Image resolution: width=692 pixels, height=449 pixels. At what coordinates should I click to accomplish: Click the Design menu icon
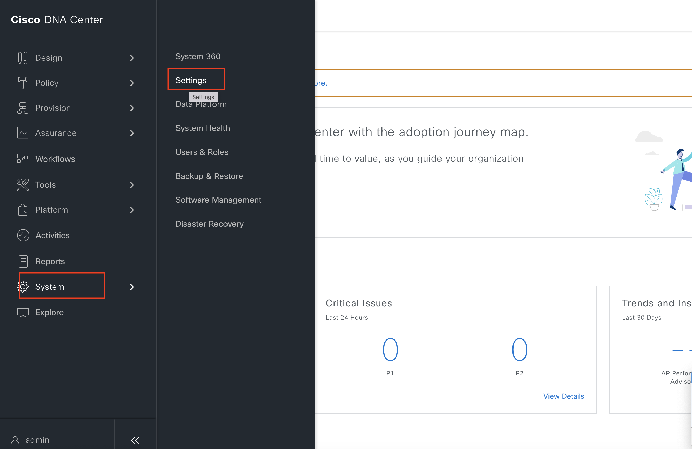tap(23, 58)
